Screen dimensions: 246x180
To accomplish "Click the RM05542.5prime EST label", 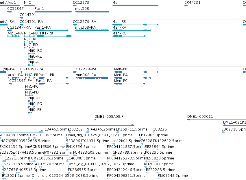I will tap(173, 176).
